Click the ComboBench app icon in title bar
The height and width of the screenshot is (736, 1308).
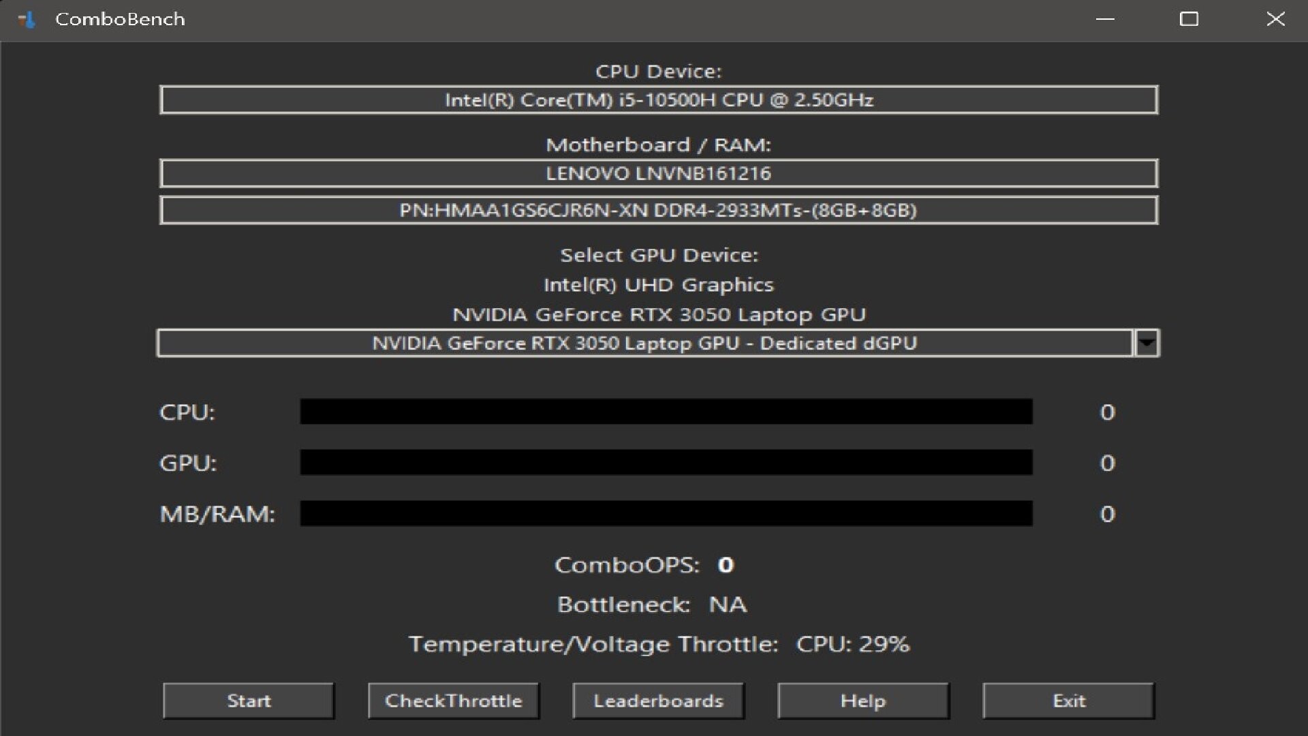click(27, 19)
